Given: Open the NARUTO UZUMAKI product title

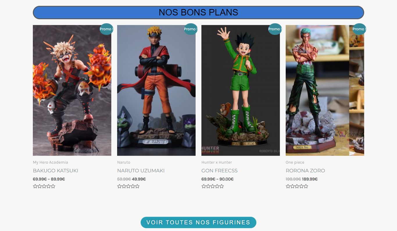Looking at the screenshot, I should pyautogui.click(x=141, y=171).
